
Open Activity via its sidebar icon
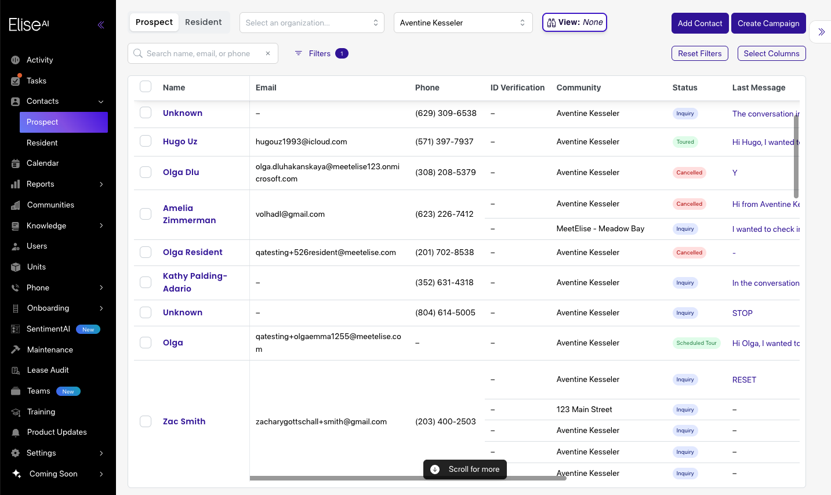point(16,60)
